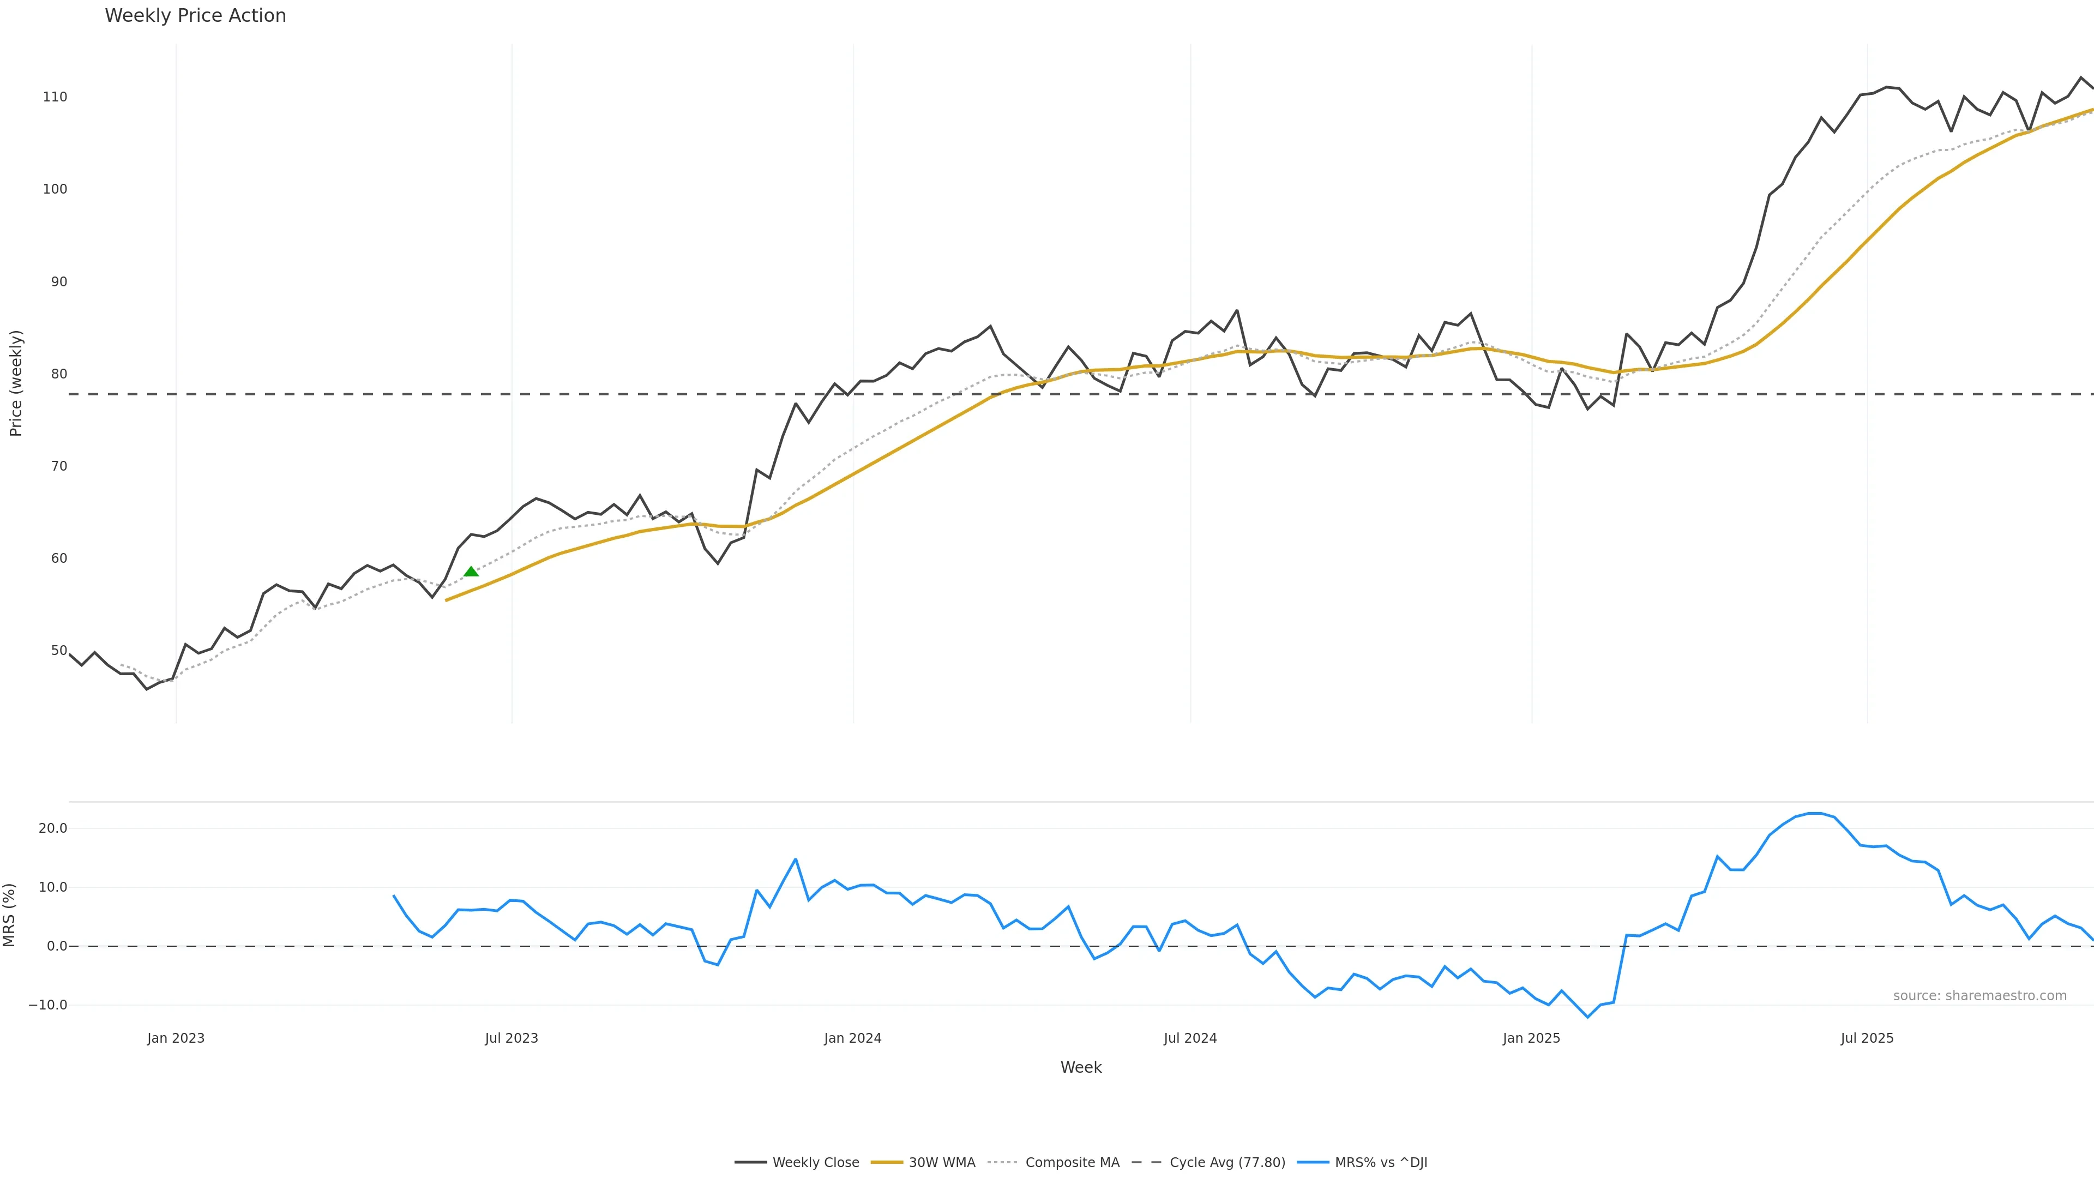Toggle the Weekly Close legend entry

815,1163
